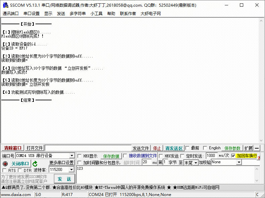Open the 小工具 menu
The width and height of the screenshot is (265, 198).
96,13
